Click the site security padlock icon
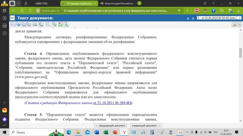The height and width of the screenshot is (136, 243). [x=38, y=11]
